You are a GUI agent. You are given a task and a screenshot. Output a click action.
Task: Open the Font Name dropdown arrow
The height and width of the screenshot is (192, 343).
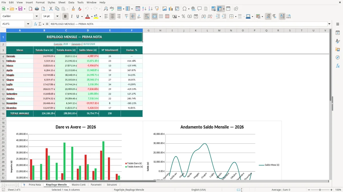point(37,16)
